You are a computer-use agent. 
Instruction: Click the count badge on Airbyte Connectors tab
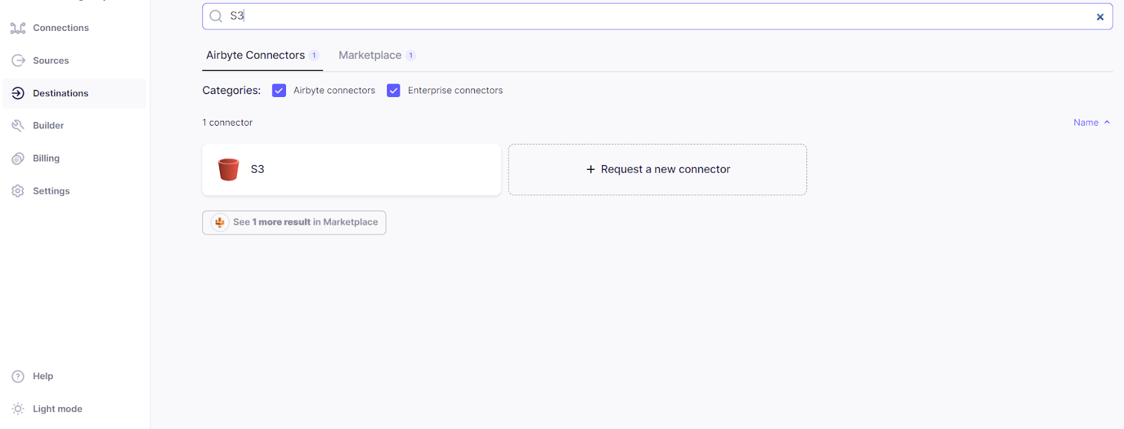point(314,55)
